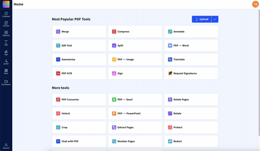This screenshot has width=260, height=151.
Task: Click the Home page title
Action: point(18,4)
